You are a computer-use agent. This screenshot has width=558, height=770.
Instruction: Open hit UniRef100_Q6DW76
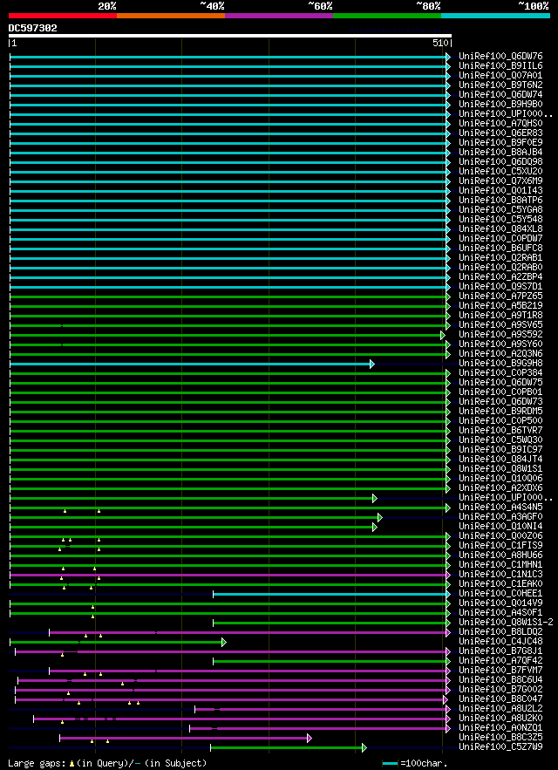[x=500, y=57]
